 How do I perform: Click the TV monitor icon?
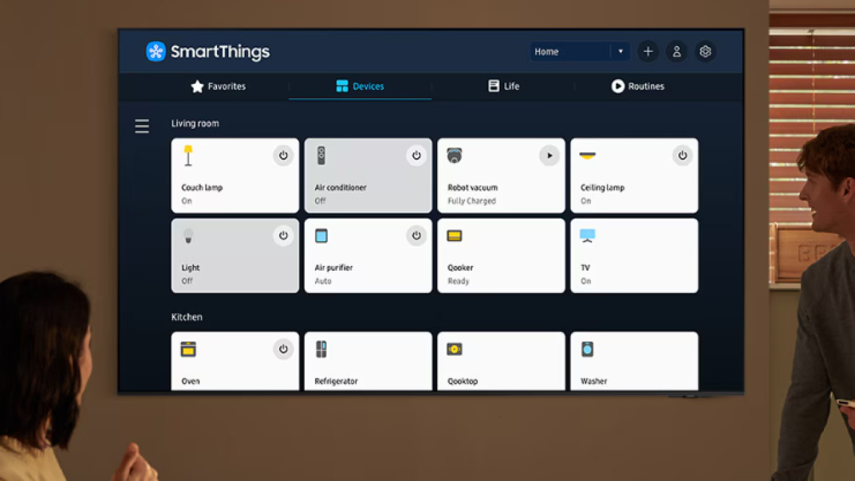click(x=587, y=235)
